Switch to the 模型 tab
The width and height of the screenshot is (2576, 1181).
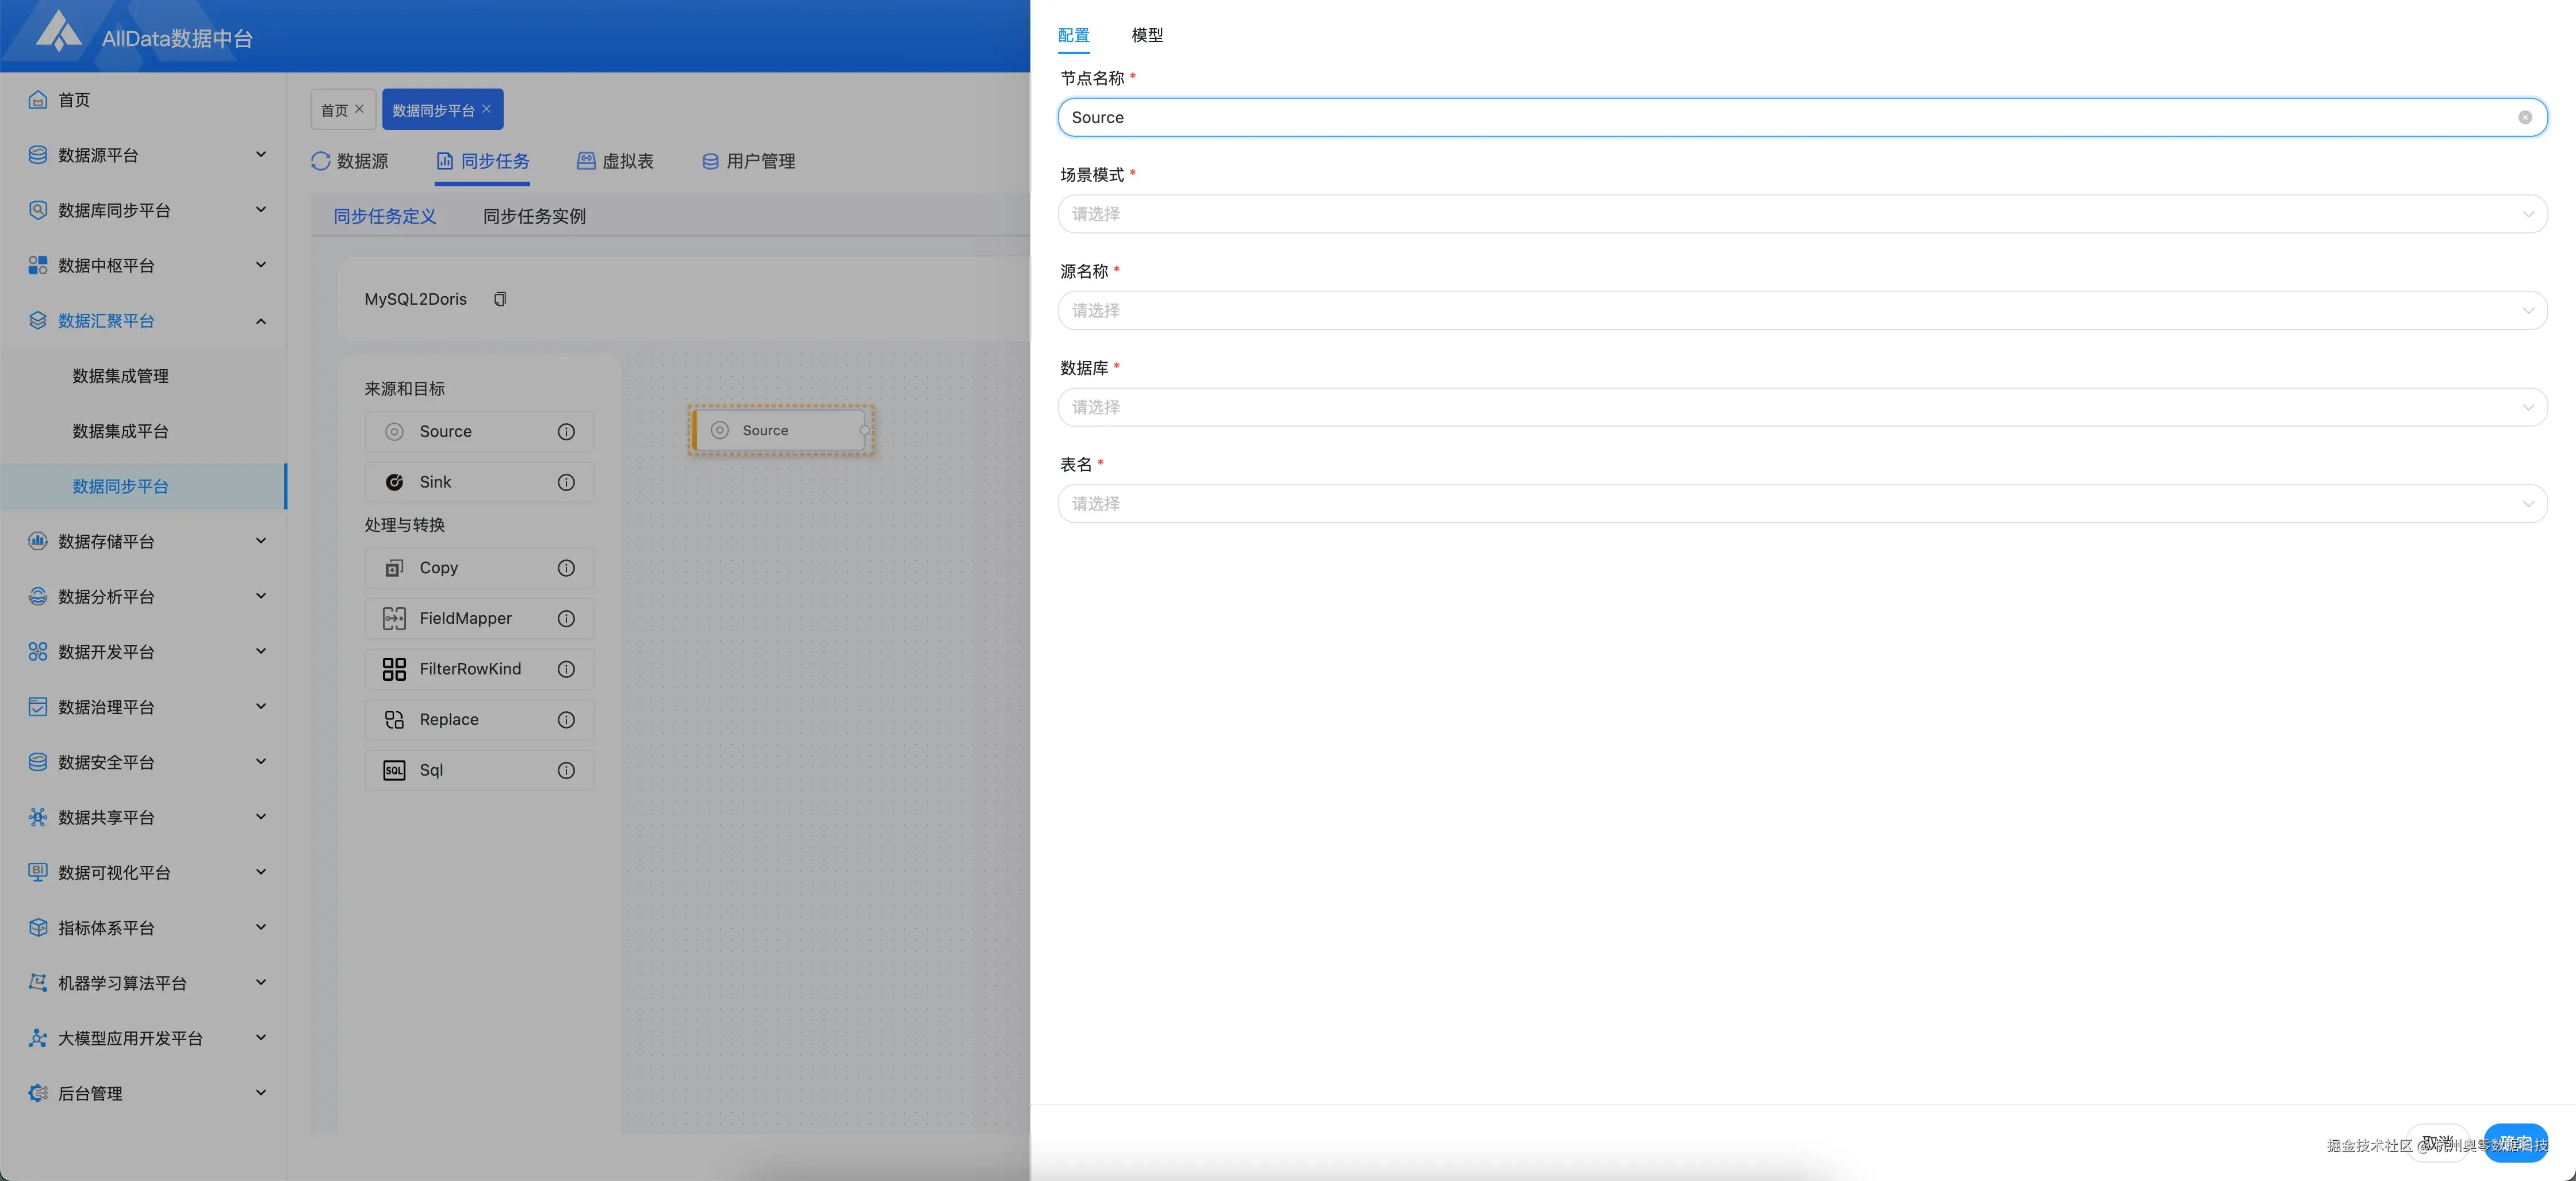(x=1146, y=35)
